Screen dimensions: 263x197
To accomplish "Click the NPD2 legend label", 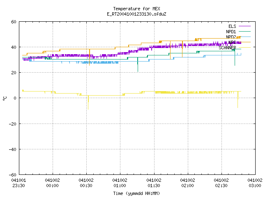I will tap(231, 37).
